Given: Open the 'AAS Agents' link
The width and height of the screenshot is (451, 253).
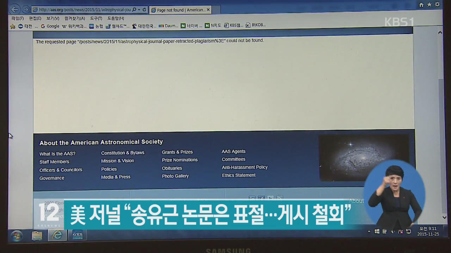Looking at the screenshot, I should click(234, 151).
